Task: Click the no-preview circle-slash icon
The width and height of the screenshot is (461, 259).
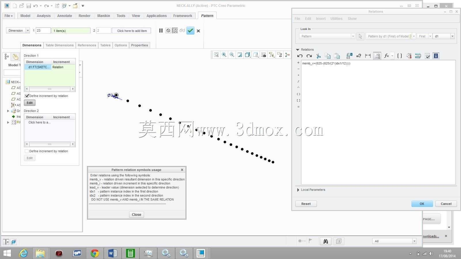Action: (168, 31)
